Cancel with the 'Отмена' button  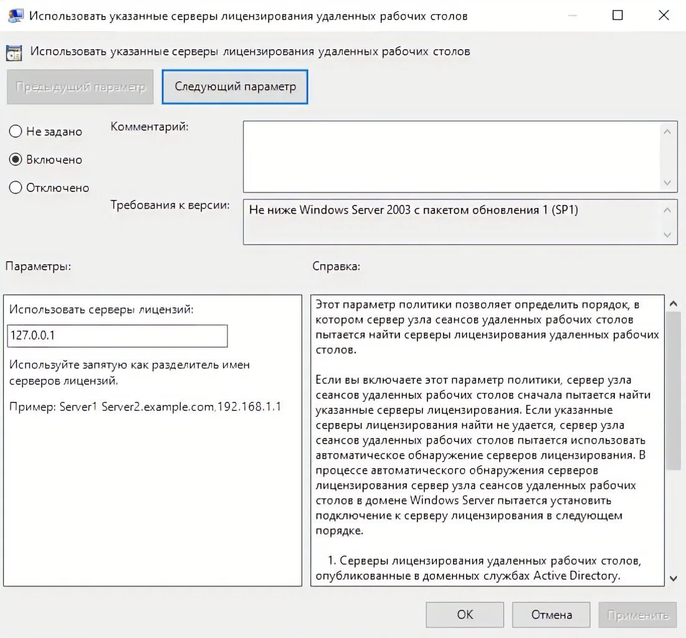pos(551,615)
